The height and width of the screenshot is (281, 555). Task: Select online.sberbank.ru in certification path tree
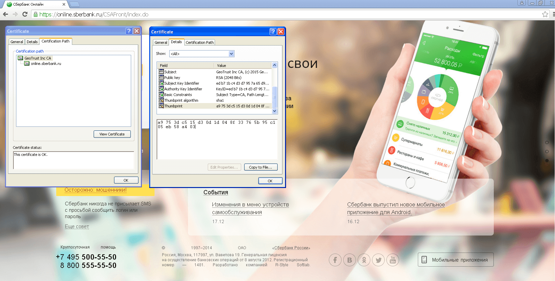(46, 64)
